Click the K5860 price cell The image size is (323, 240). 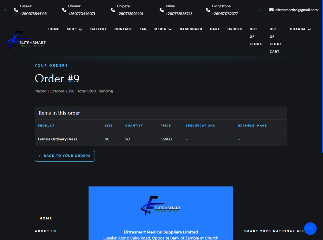[166, 139]
